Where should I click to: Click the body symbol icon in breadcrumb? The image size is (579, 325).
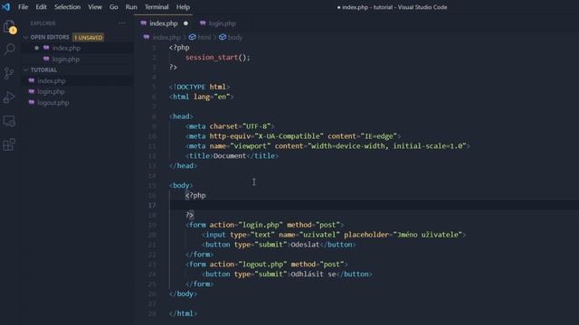click(223, 37)
